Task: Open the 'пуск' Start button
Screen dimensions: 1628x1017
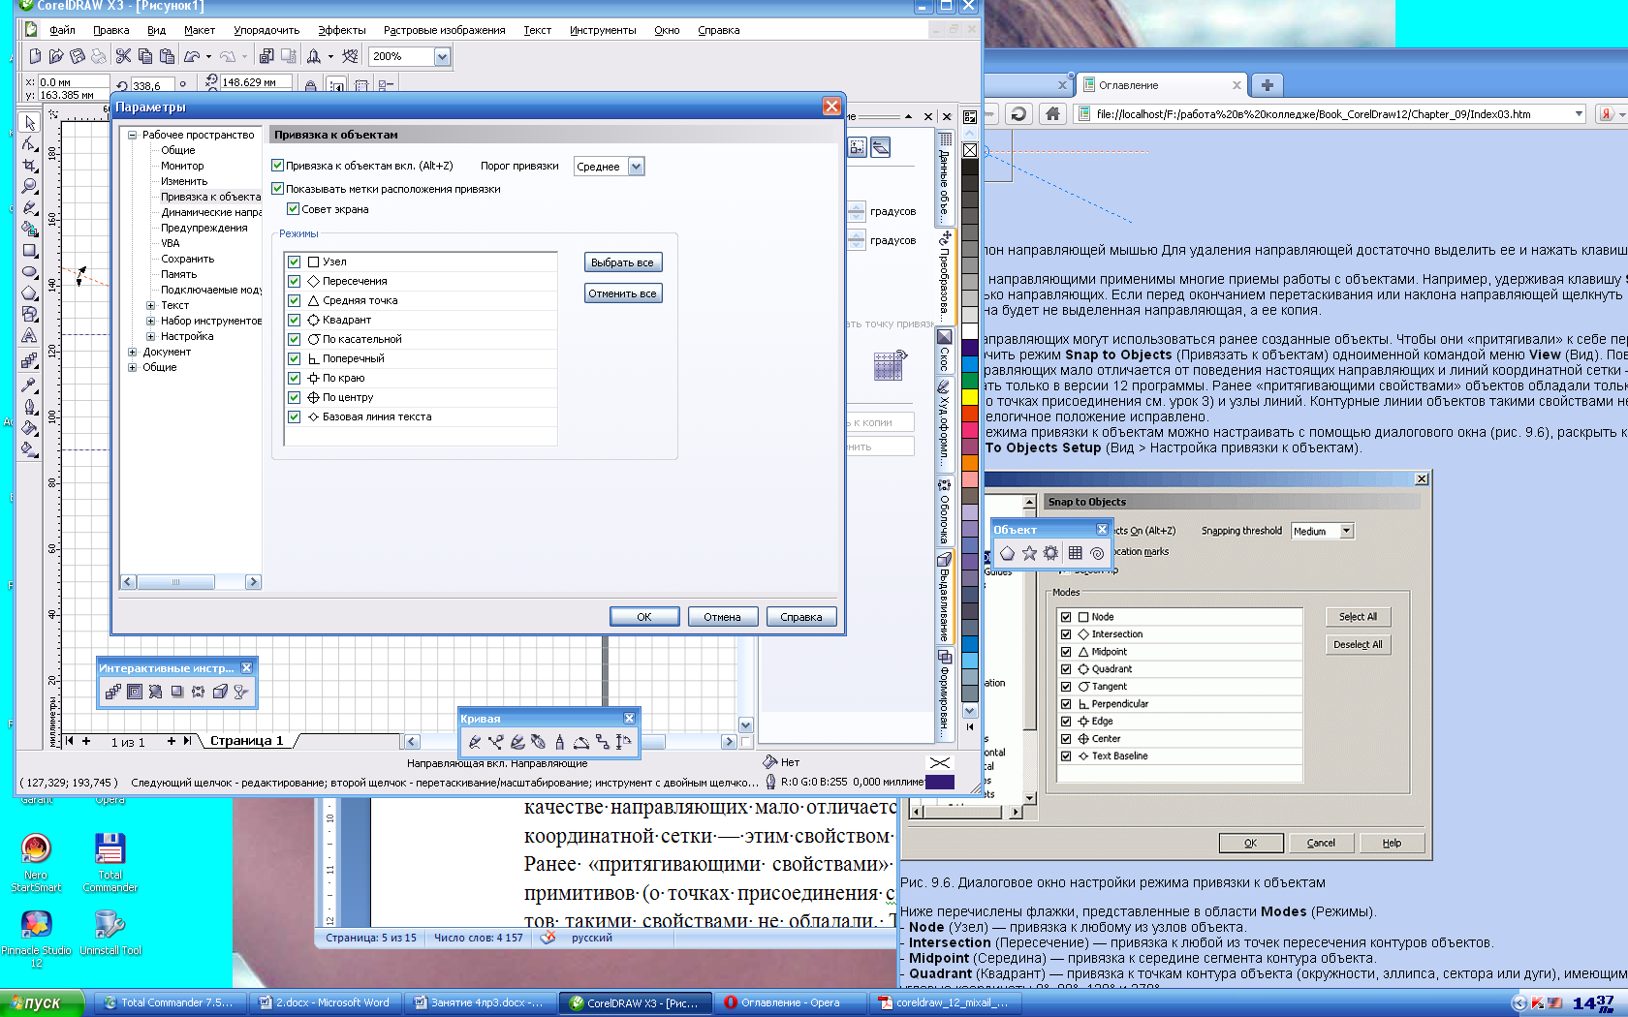Action: (42, 1003)
